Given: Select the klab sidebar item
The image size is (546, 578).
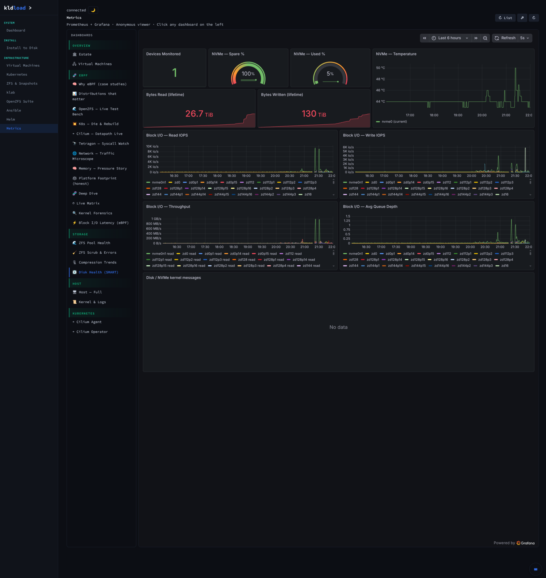Looking at the screenshot, I should pyautogui.click(x=11, y=92).
